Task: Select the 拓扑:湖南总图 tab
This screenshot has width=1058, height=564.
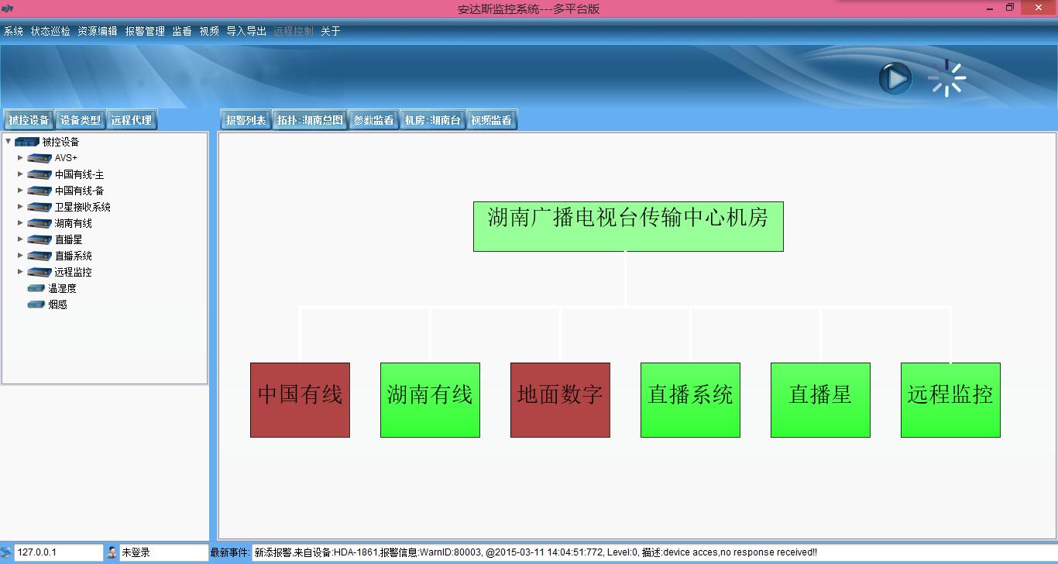Action: click(x=310, y=120)
